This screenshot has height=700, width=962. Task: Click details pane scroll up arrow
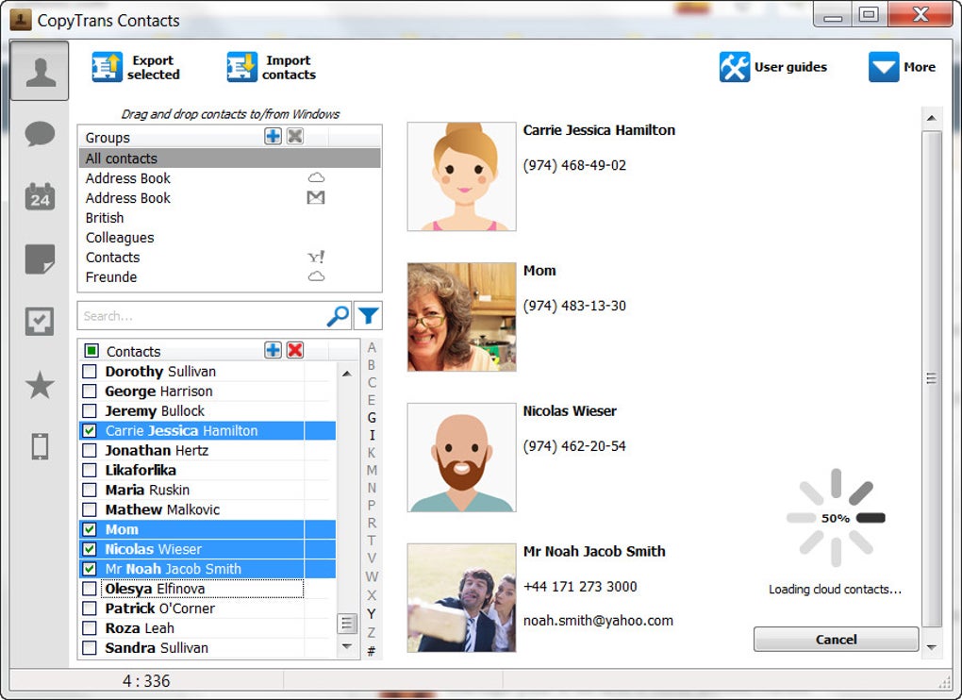[931, 118]
